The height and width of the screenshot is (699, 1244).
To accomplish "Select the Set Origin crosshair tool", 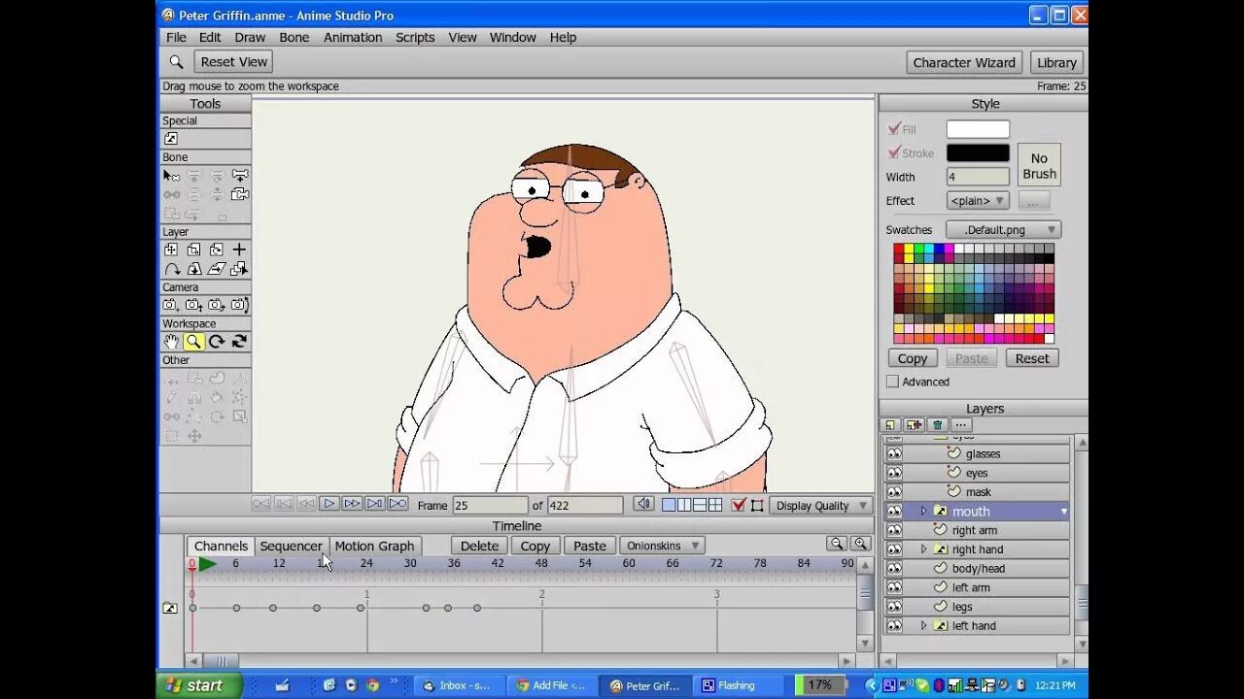I will [239, 250].
